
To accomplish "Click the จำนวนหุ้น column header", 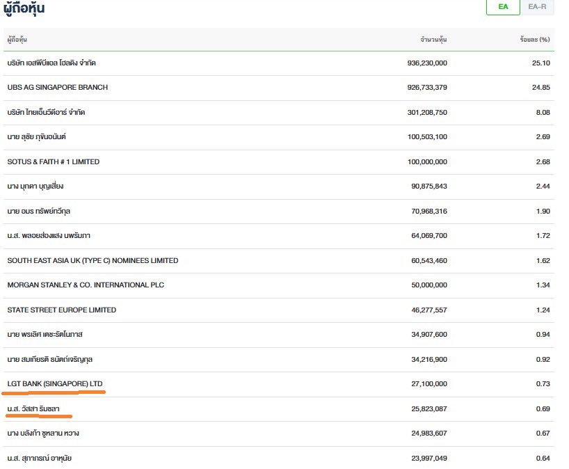I will [x=433, y=40].
